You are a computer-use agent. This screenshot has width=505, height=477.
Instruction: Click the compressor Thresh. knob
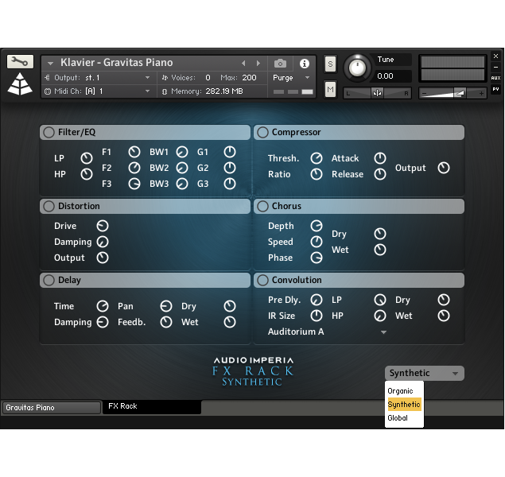pos(317,158)
